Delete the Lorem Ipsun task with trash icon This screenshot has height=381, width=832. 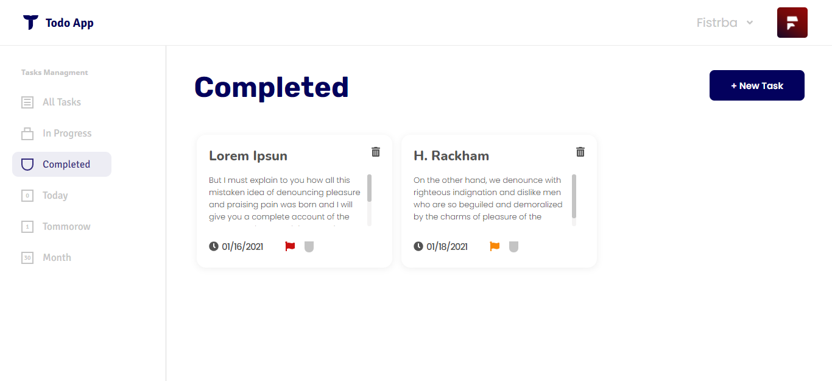tap(376, 152)
